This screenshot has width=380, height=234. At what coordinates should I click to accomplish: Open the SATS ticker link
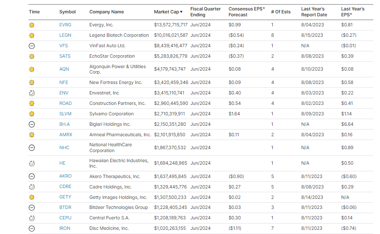tap(65, 56)
